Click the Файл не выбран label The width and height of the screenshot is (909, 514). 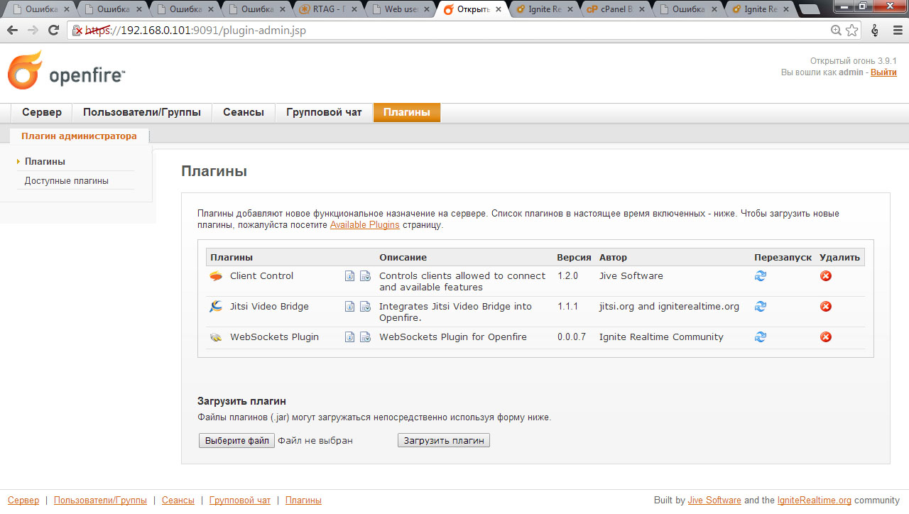[315, 441]
